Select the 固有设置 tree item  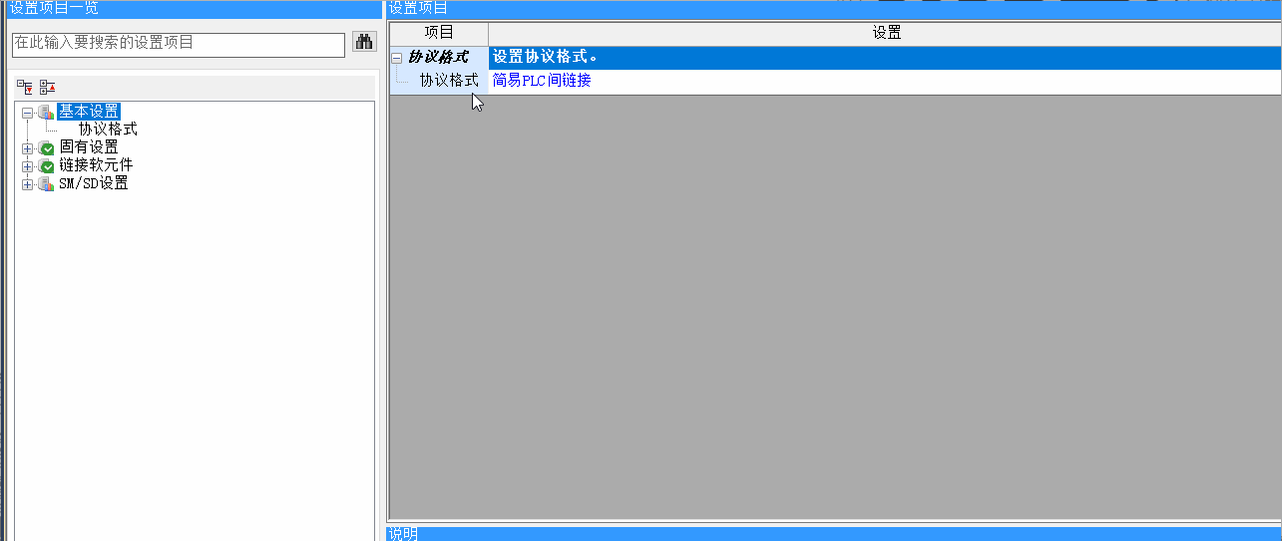click(88, 147)
